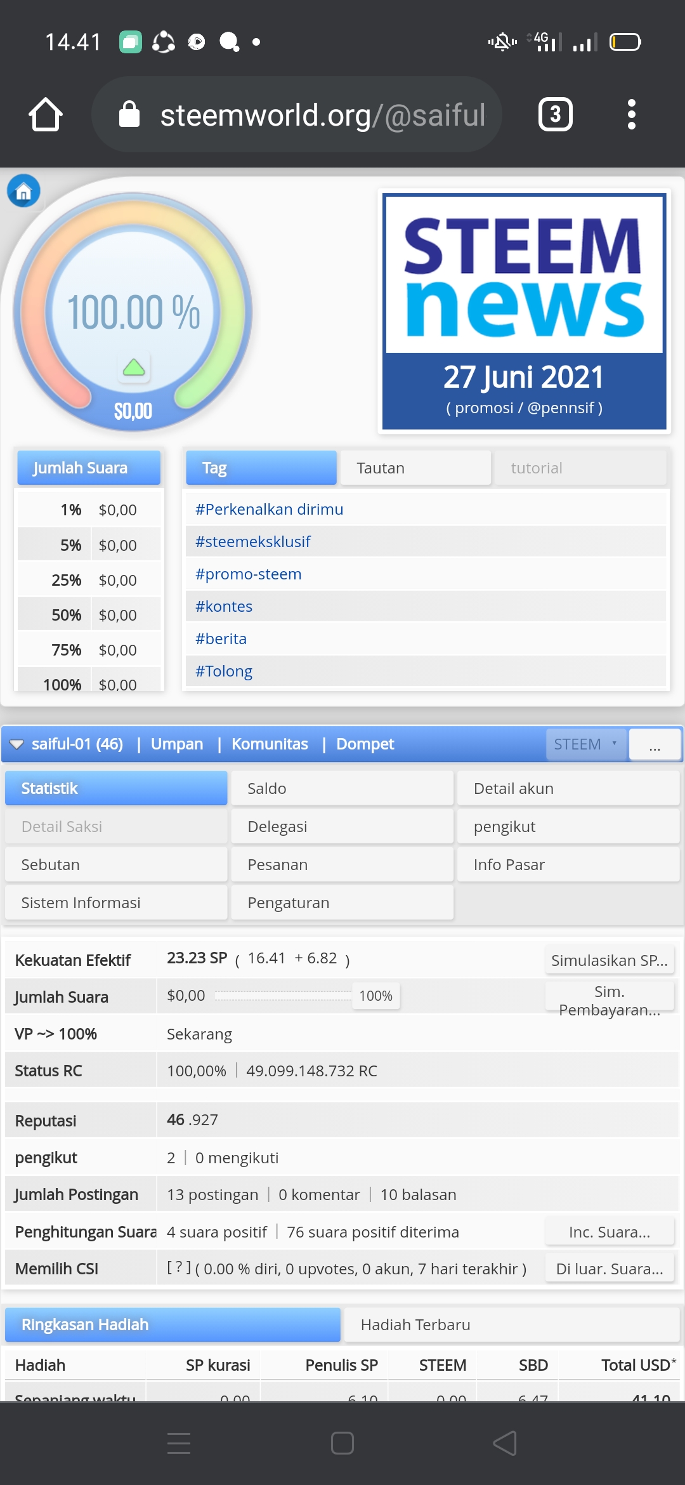This screenshot has height=1485, width=685.
Task: Open the #Tolong tag link
Action: 223,671
